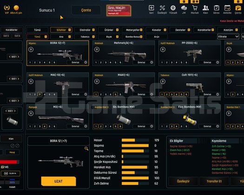244x195 pixels.
Task: Open the Market cart icon
Action: (x=195, y=8)
